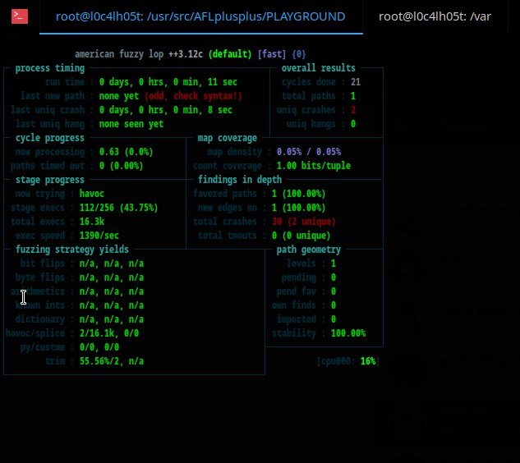Click the 'map coverage' heading
520x463 pixels.
(x=228, y=138)
